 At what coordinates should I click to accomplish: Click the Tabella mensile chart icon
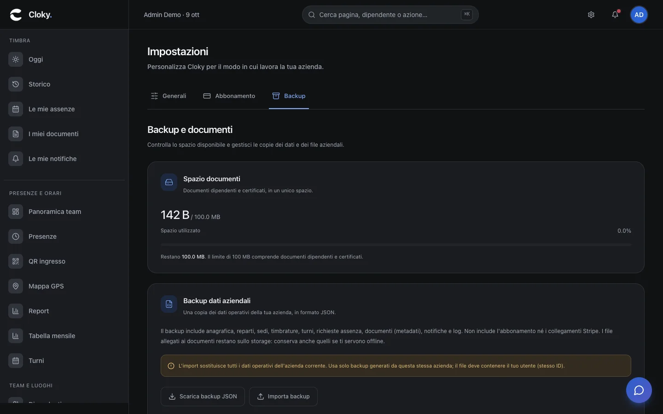click(16, 336)
